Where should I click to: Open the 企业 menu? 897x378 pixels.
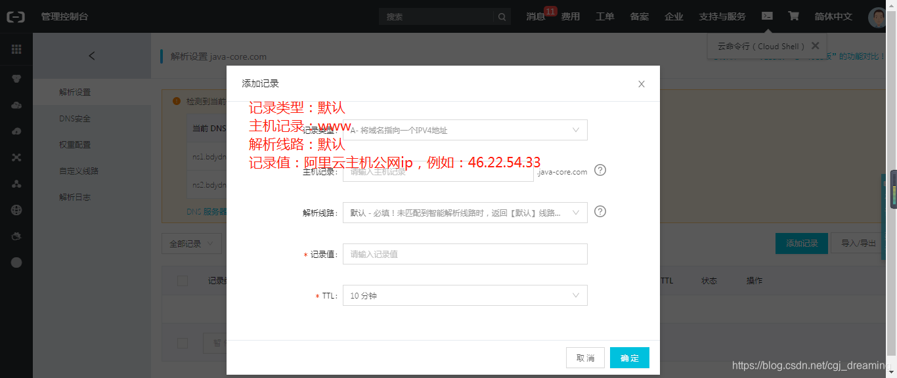coord(674,16)
